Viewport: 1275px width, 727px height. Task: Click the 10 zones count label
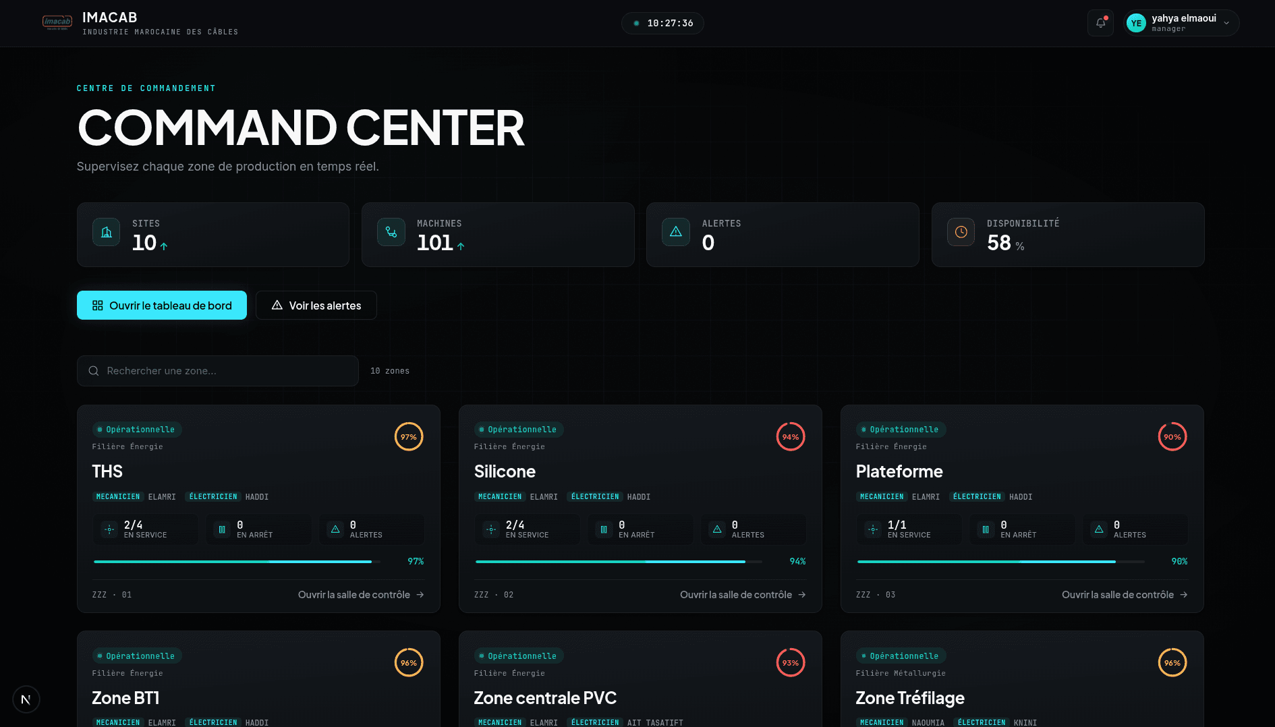click(390, 371)
